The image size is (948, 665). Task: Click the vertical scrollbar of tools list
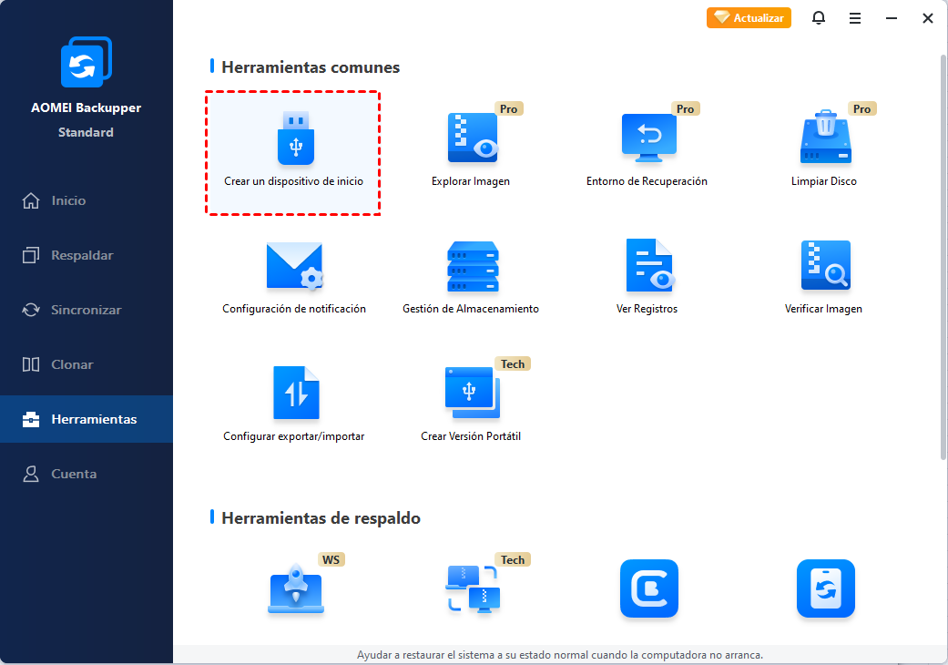[x=943, y=257]
